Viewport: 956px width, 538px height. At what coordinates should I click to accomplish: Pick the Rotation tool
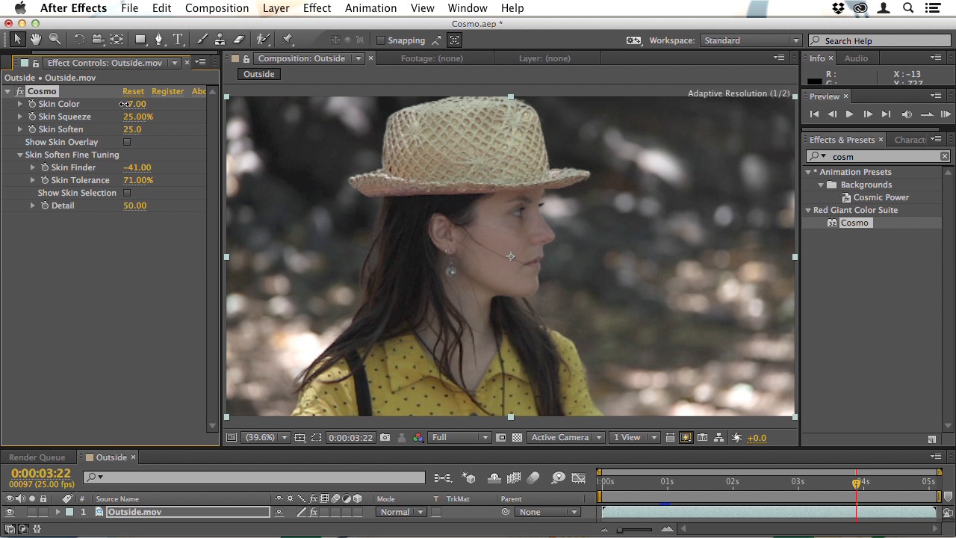coord(78,40)
